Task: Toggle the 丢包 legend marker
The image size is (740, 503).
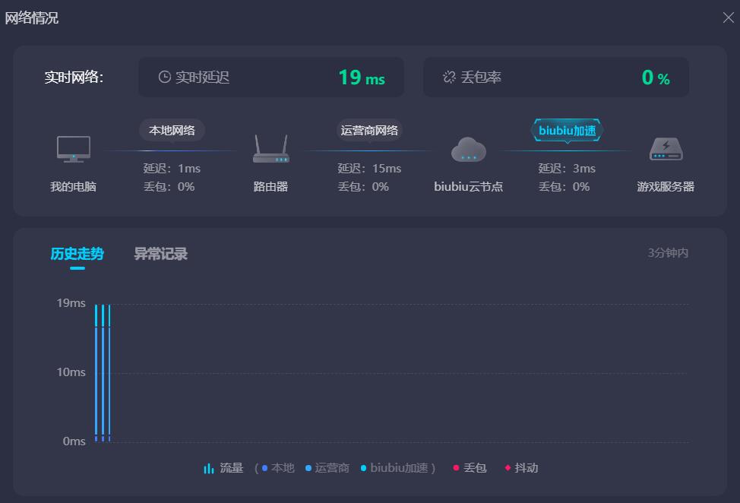Action: (x=470, y=468)
